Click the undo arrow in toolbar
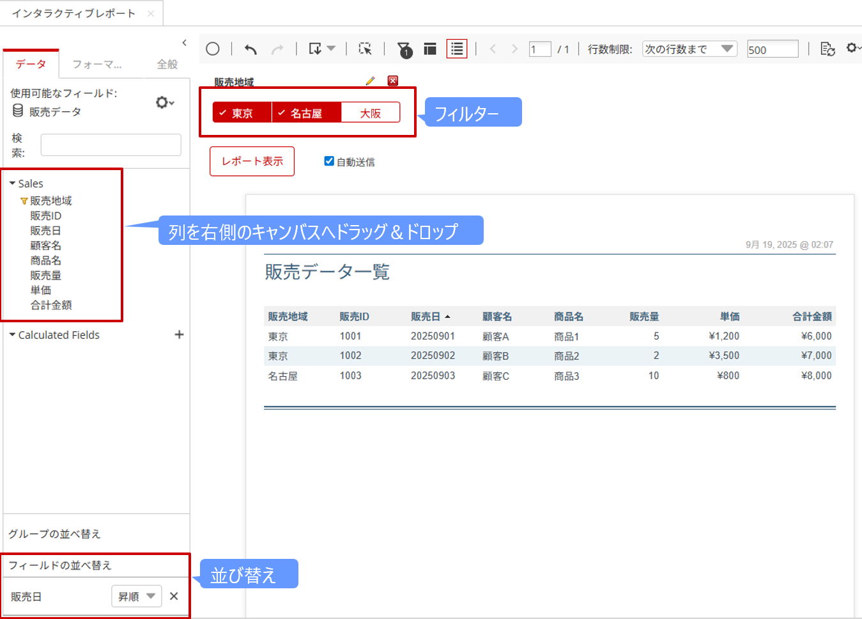 click(251, 49)
